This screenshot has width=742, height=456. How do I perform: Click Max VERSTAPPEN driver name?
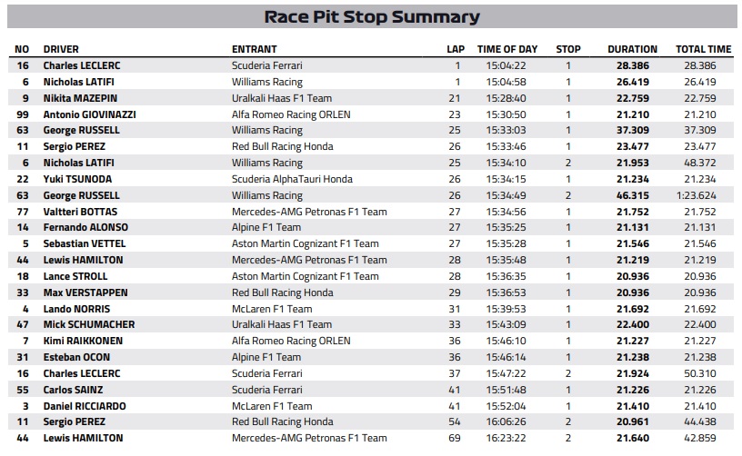pos(85,292)
